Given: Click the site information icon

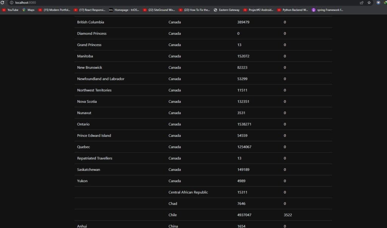Looking at the screenshot, I should [x=12, y=3].
